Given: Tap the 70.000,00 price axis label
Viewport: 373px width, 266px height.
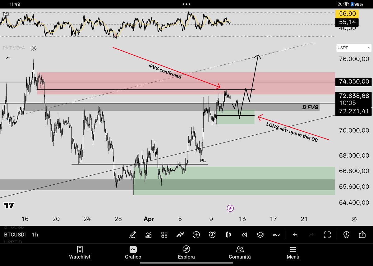Looking at the screenshot, I should point(354,130).
